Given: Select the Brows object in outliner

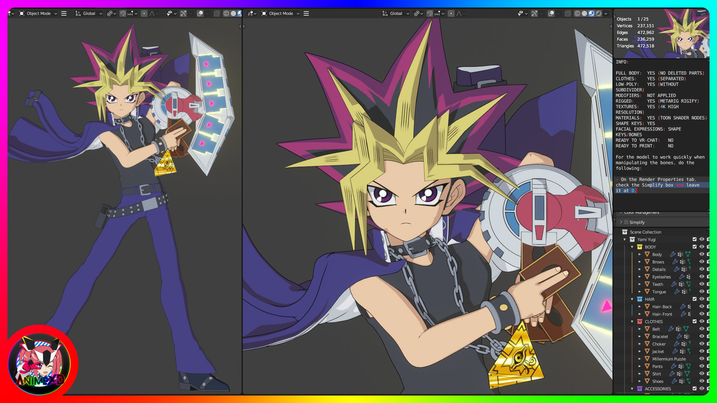Looking at the screenshot, I should coord(658,262).
